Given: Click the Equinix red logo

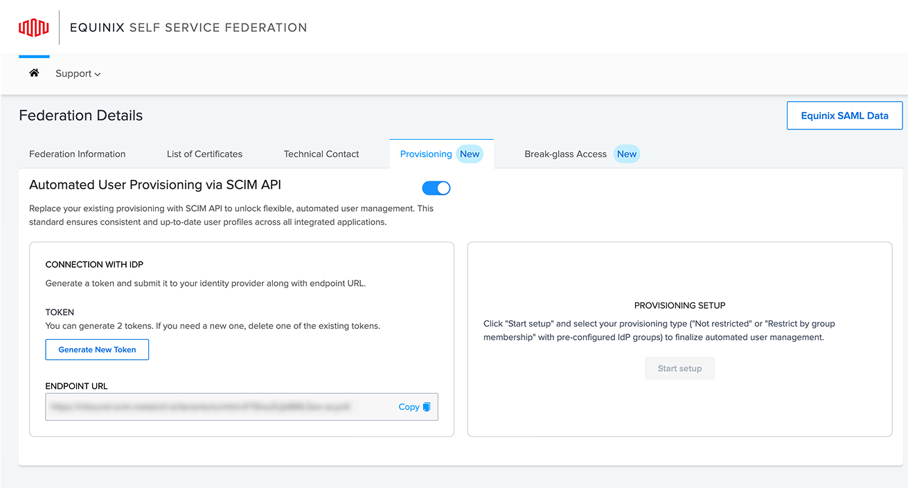Looking at the screenshot, I should click(33, 28).
